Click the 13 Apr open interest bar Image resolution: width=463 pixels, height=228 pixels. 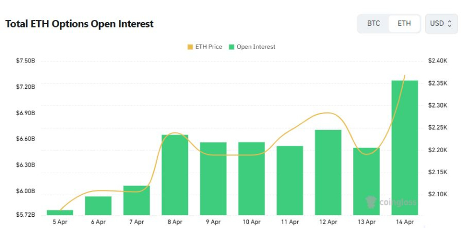367,181
